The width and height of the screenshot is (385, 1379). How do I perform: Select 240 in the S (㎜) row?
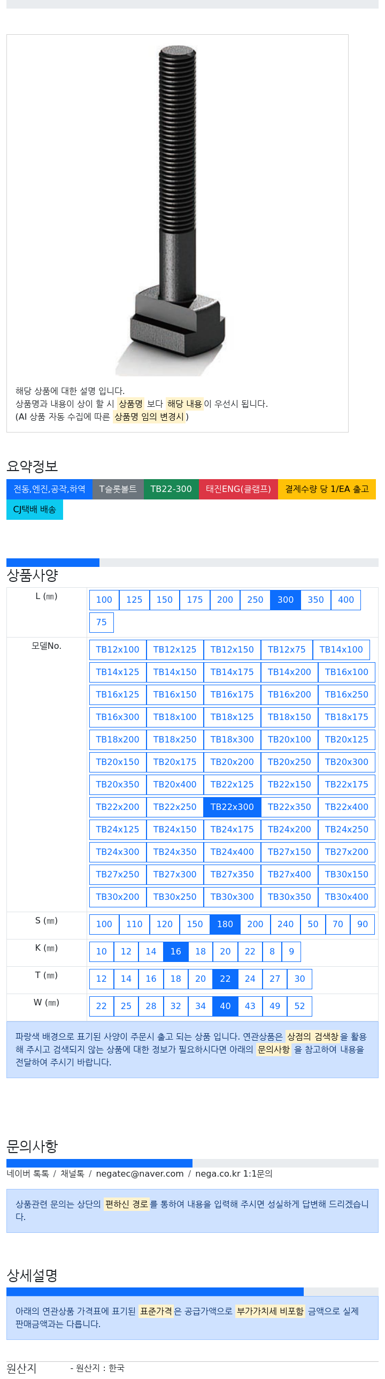[x=286, y=925]
